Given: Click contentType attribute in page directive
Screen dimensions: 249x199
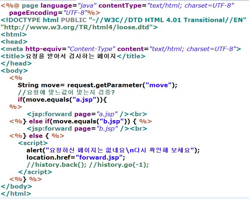Looking at the screenshot, I should tap(166, 5).
